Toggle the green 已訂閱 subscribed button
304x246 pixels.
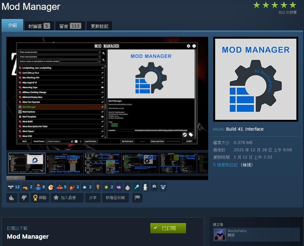pos(168,228)
